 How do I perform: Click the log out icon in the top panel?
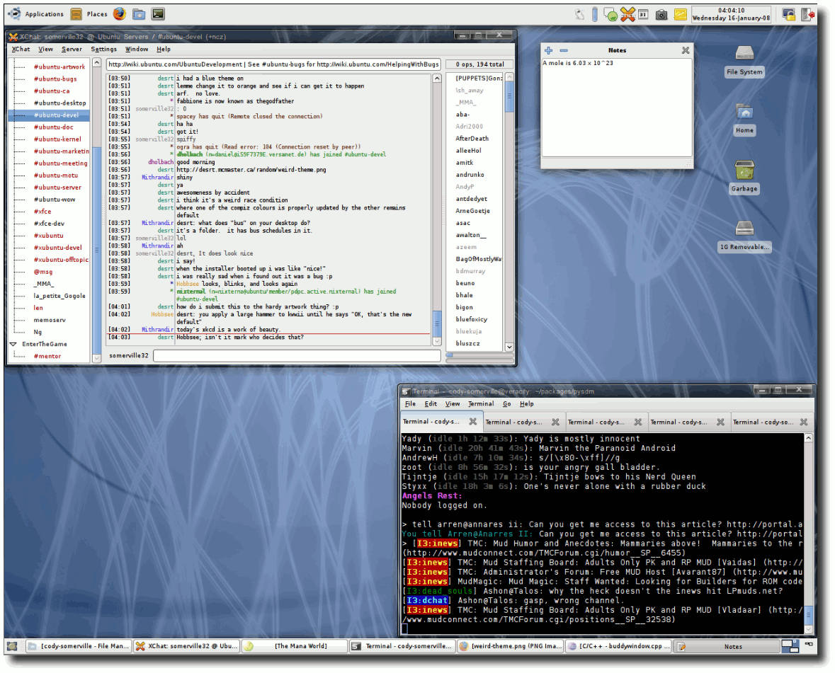pos(809,14)
